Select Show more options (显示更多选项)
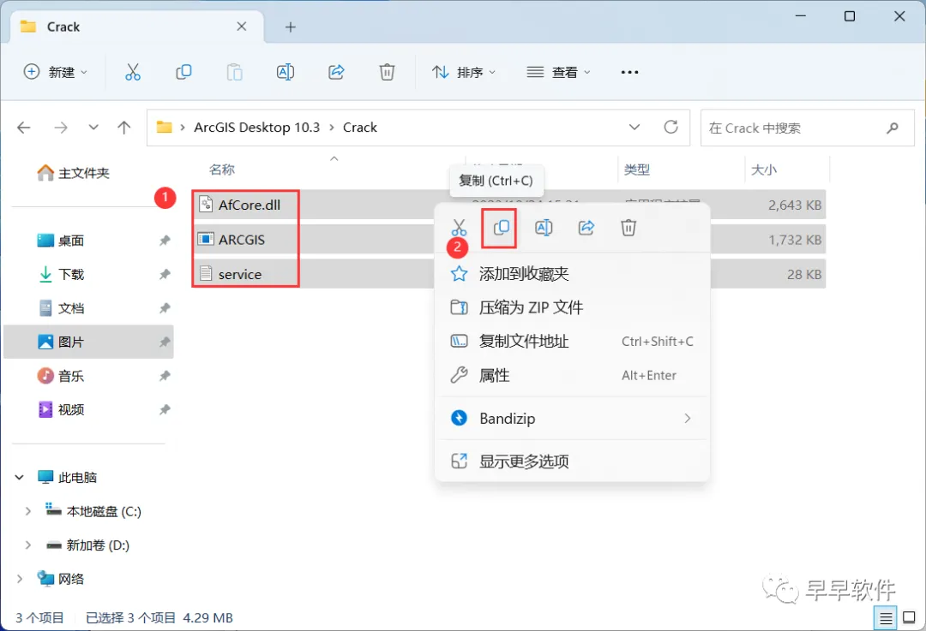926x631 pixels. pos(572,461)
